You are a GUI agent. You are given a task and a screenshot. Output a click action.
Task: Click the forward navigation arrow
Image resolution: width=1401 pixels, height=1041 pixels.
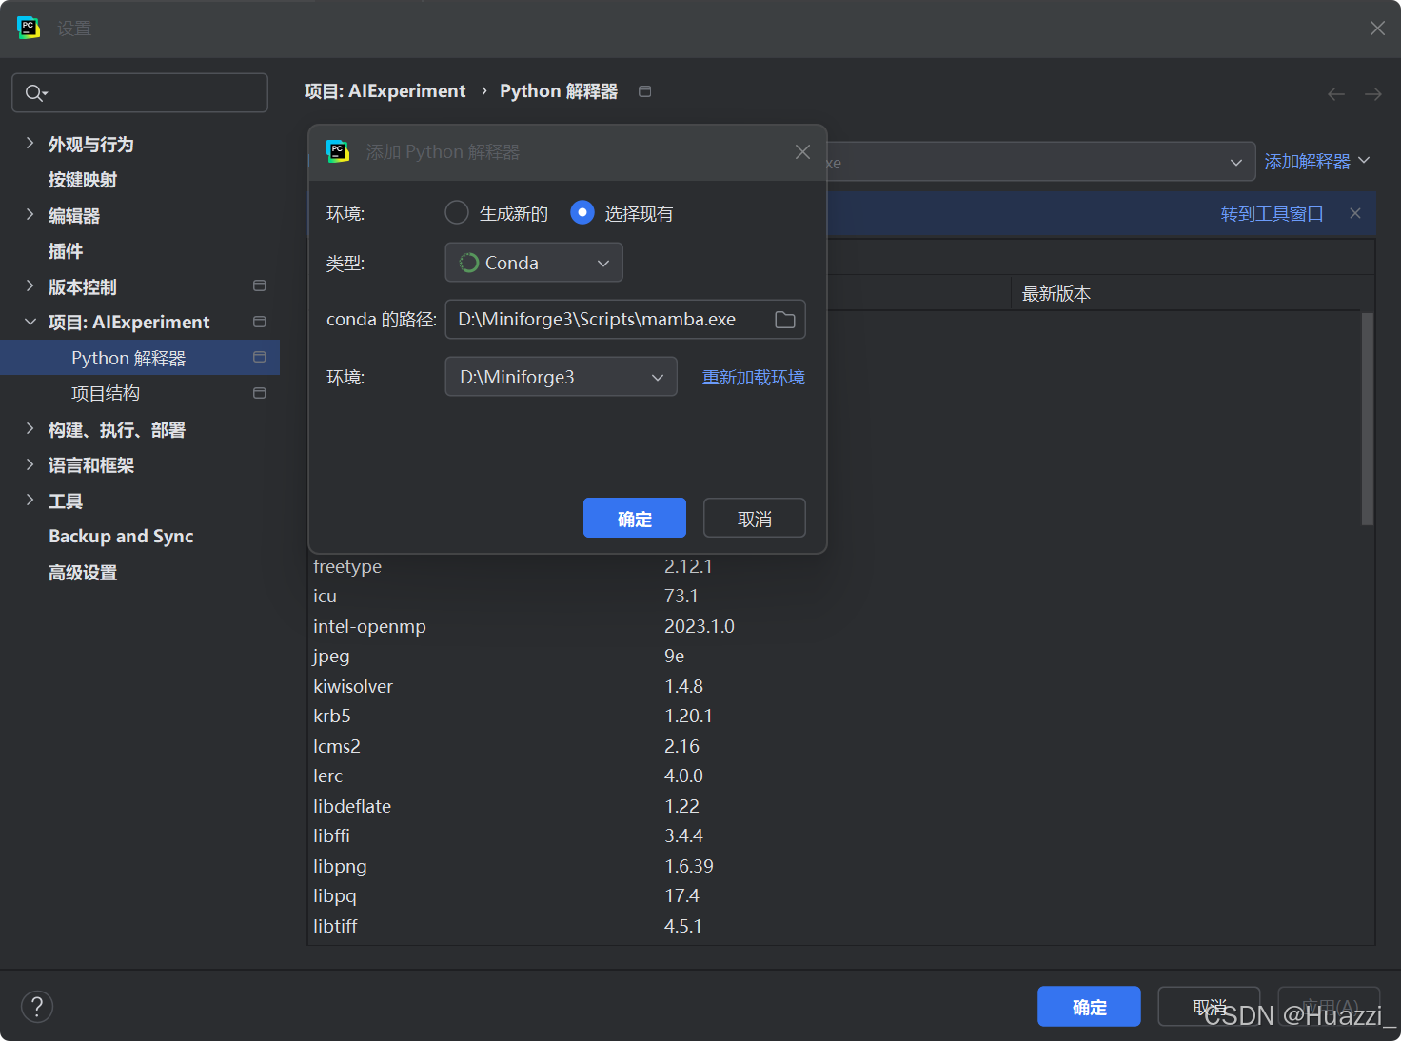(x=1373, y=94)
